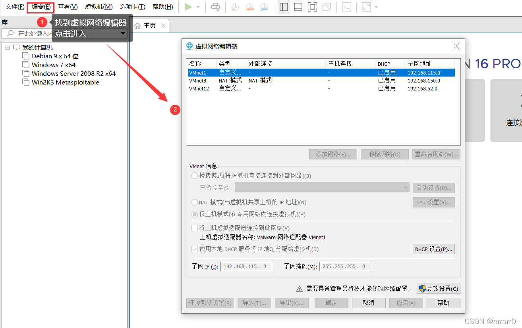Select the 我的计算机 tree item
Viewport: 522px width, 328px height.
tap(37, 48)
